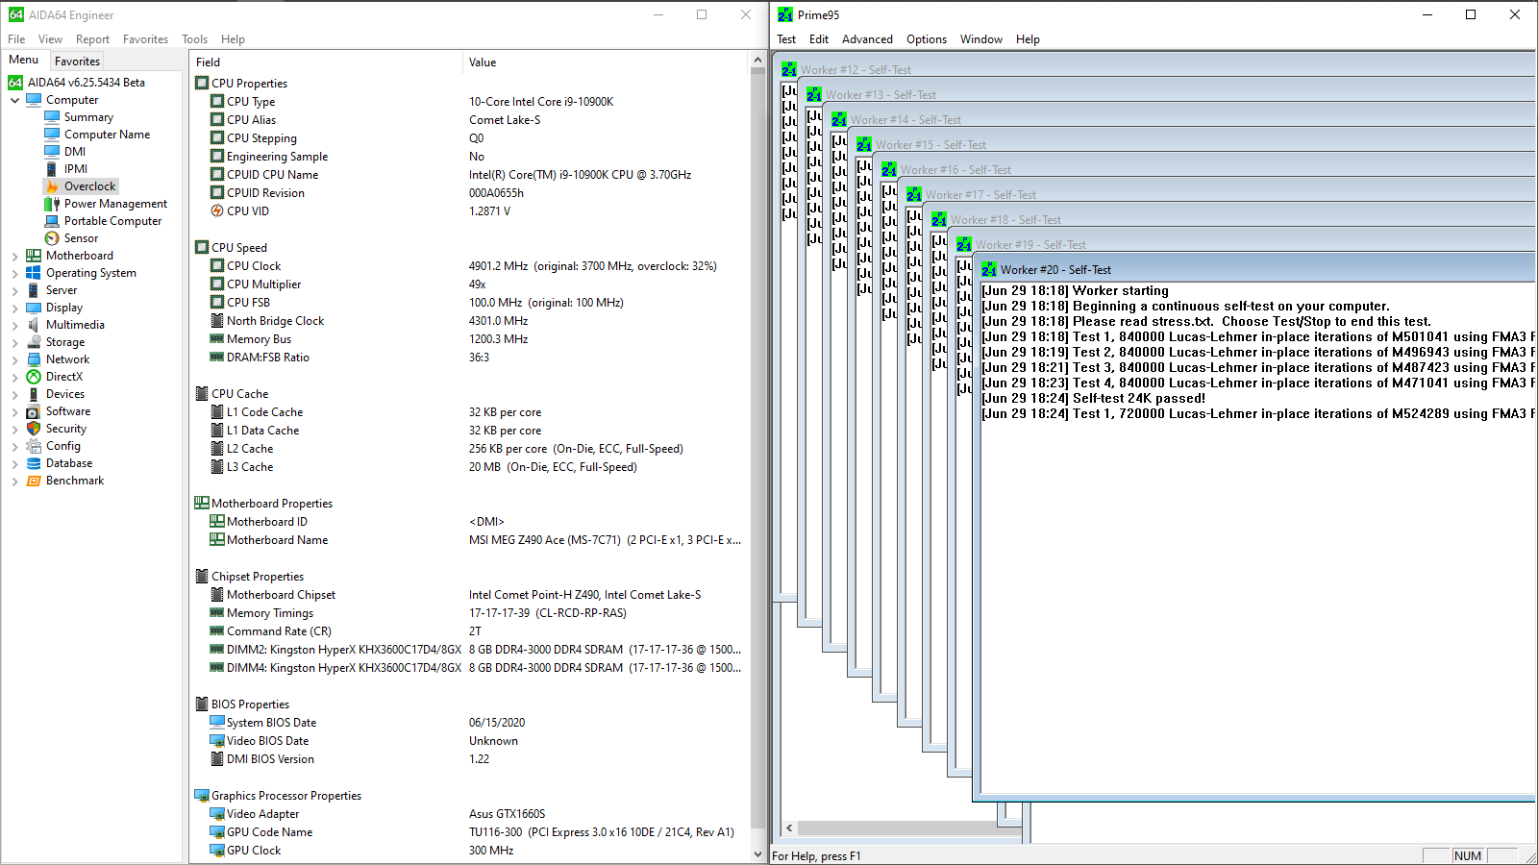Select the Security shield icon

click(34, 429)
